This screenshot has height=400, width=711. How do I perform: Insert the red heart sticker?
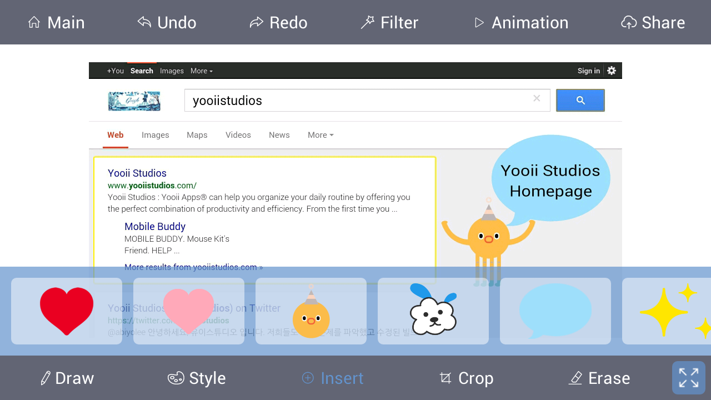coord(67,311)
